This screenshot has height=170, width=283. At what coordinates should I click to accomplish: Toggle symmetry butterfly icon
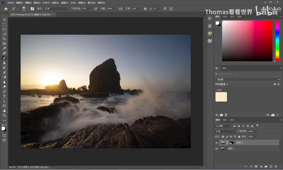171,8
